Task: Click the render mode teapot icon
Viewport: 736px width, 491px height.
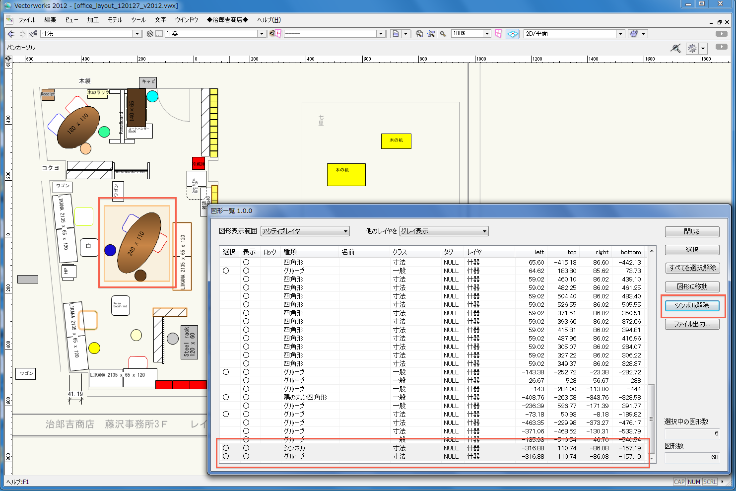Action: [x=633, y=34]
